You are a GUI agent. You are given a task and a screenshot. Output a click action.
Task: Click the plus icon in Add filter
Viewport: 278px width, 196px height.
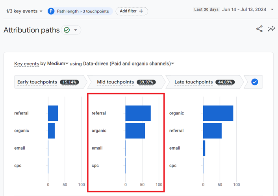[141, 11]
